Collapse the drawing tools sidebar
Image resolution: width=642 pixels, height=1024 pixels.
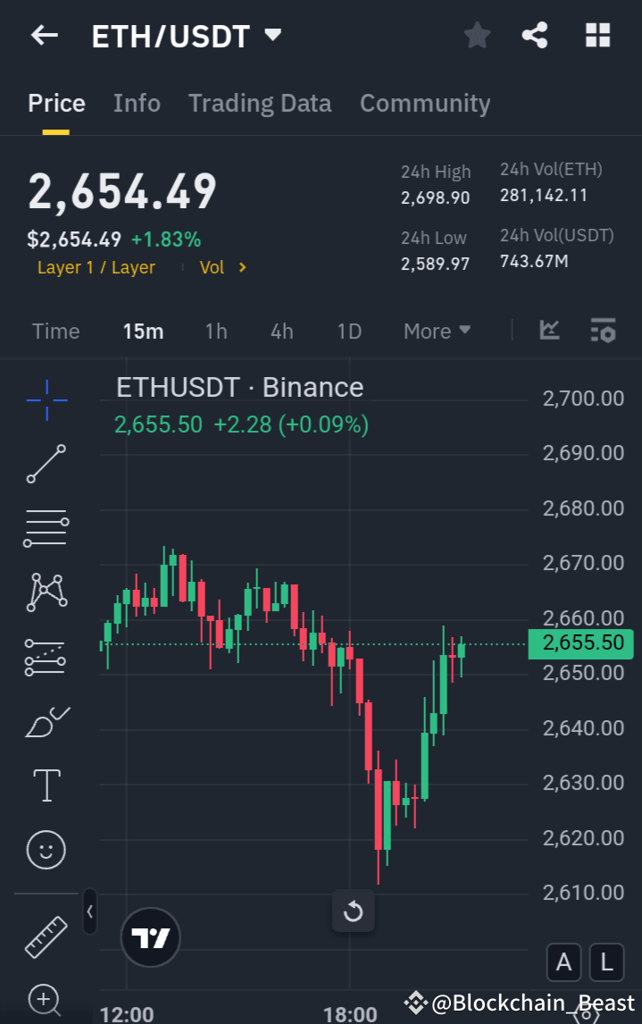pos(89,912)
